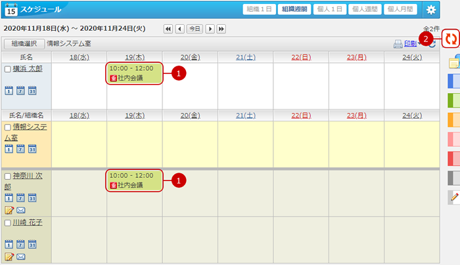Select the green color swatch in sidebar

tap(453, 100)
